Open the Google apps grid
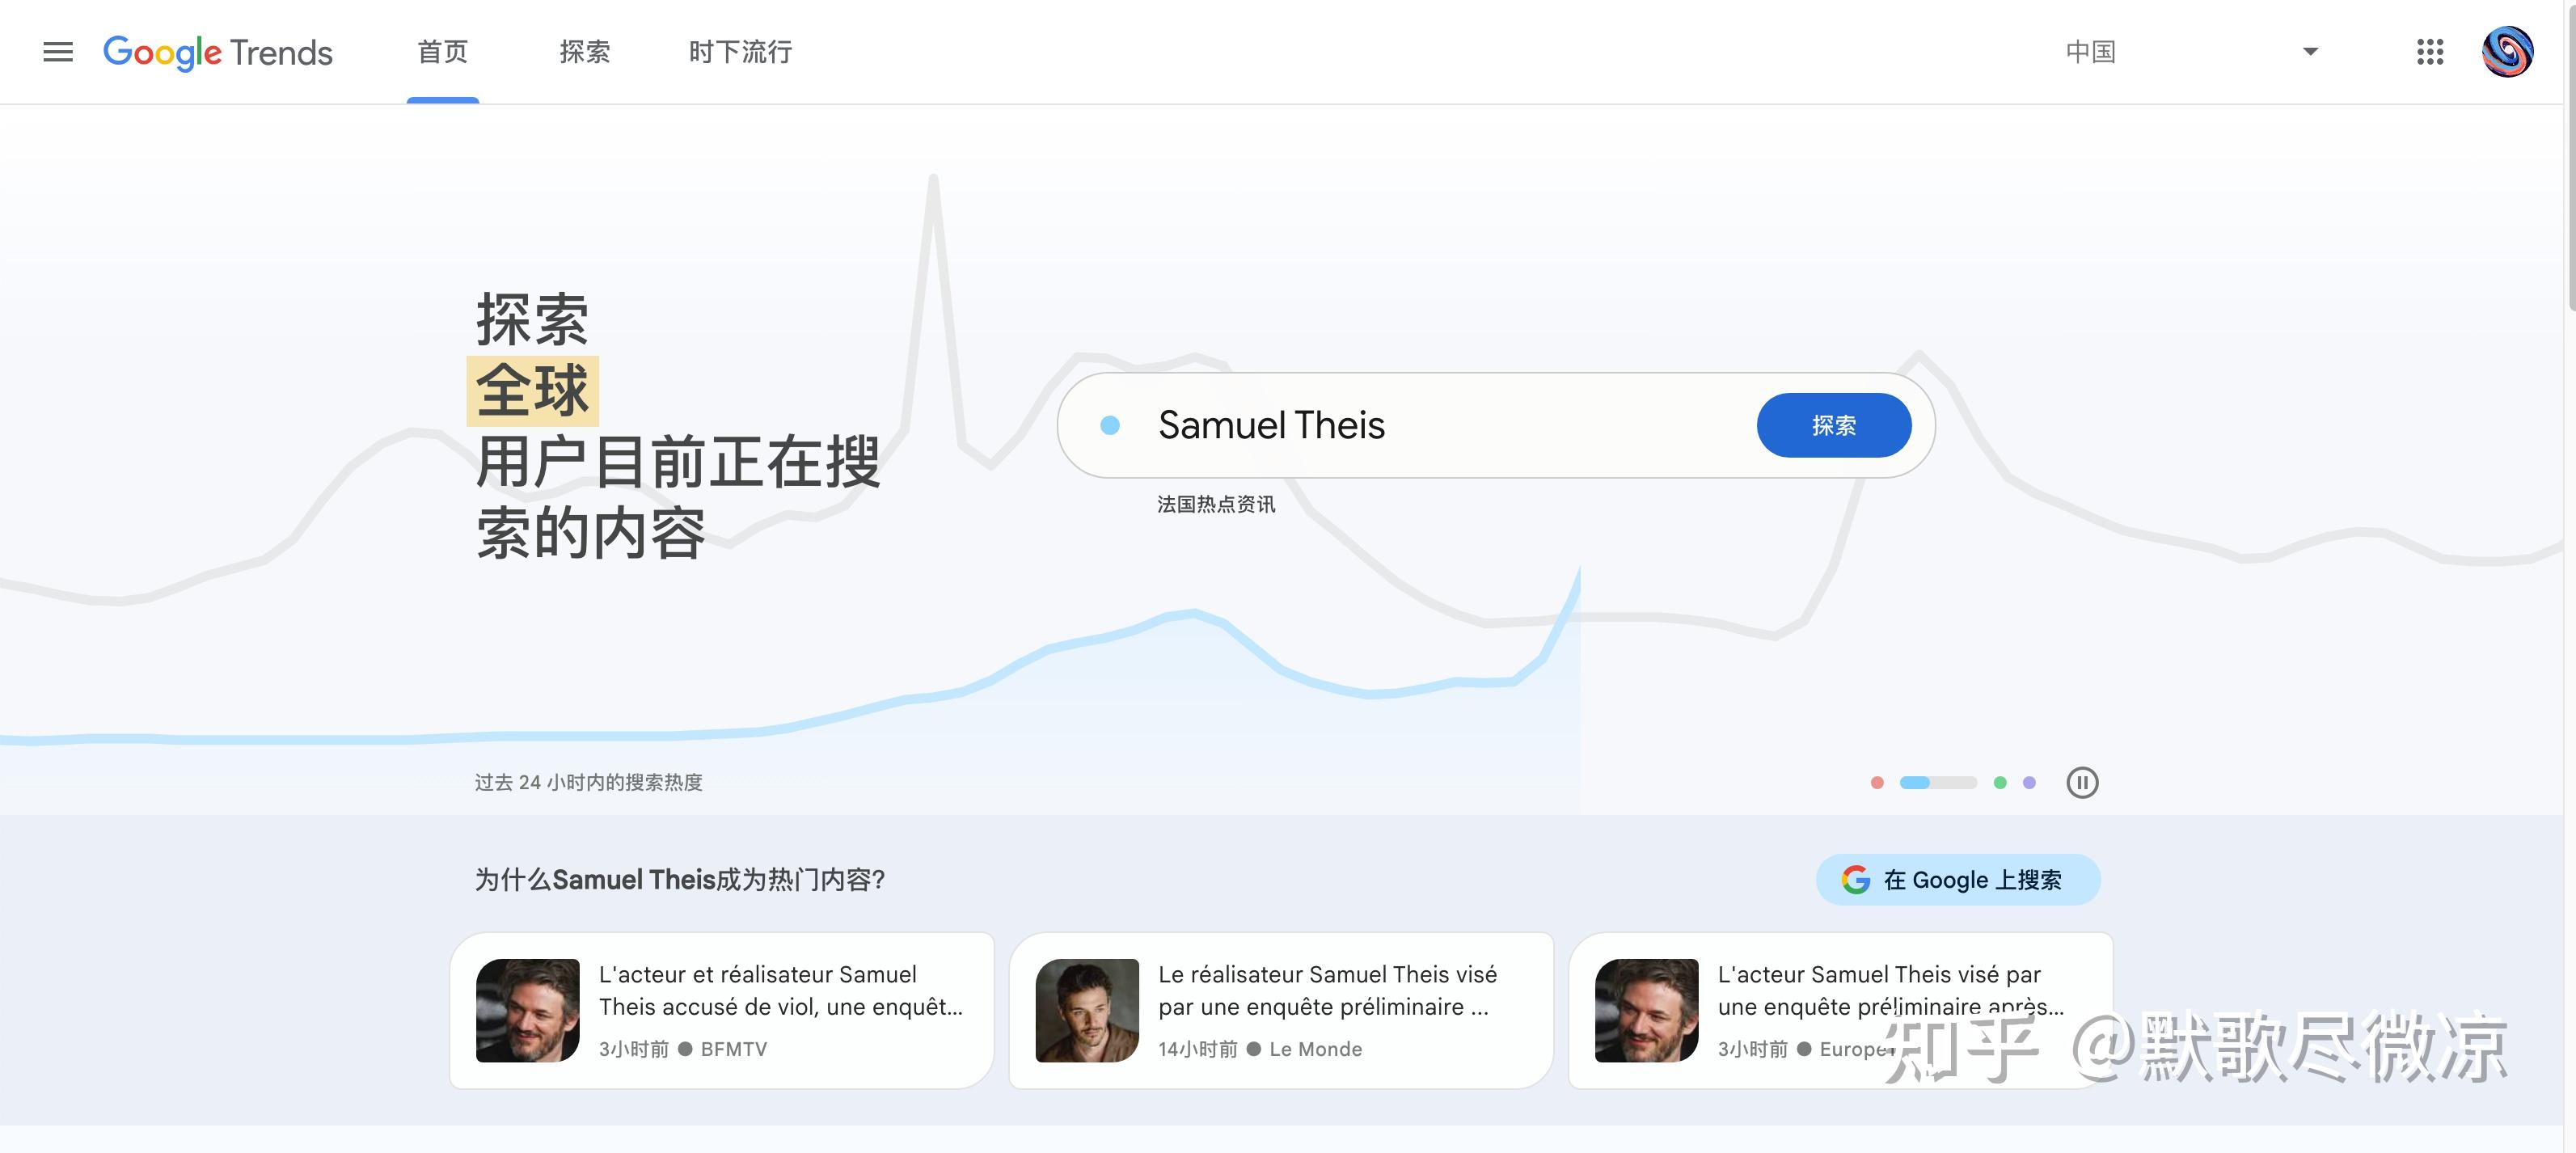Viewport: 2576px width, 1153px height. [x=2430, y=52]
